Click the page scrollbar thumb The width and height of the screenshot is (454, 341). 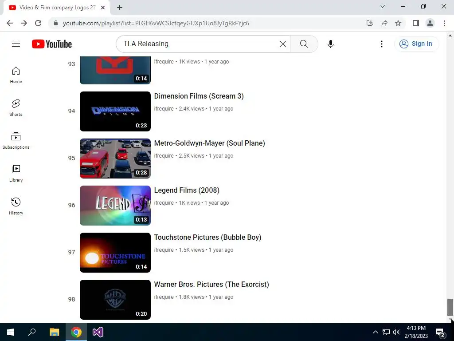(450, 307)
